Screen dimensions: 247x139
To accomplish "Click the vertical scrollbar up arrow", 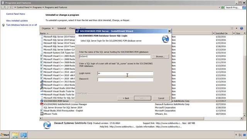I will (x=244, y=33).
